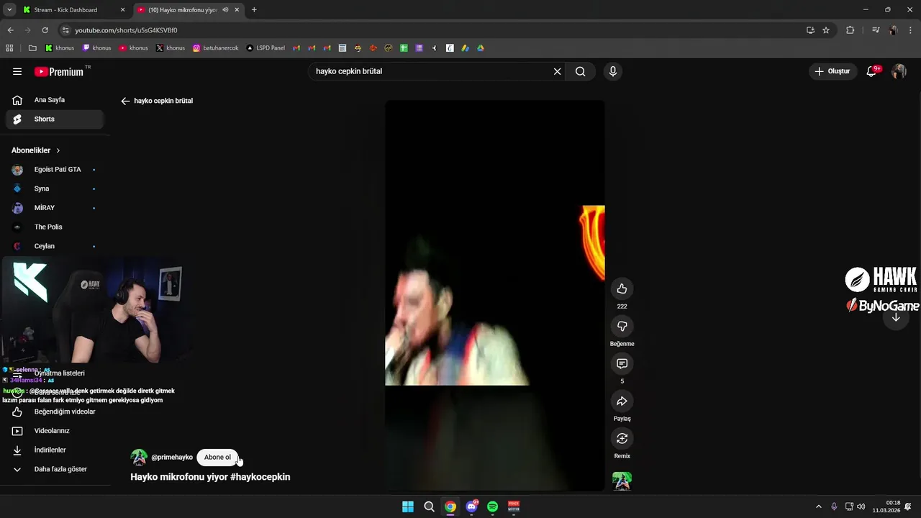Bookmark this page with star icon

click(826, 30)
